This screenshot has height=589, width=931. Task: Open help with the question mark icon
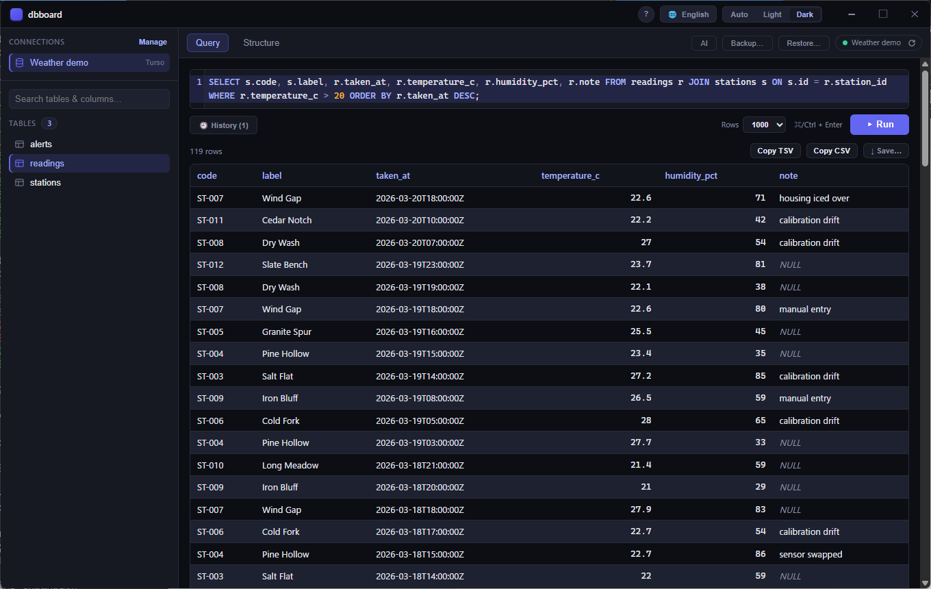point(646,14)
